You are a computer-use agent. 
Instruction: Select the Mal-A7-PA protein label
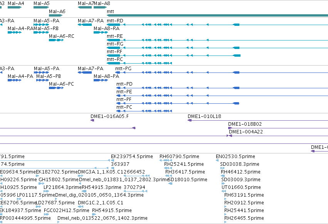coord(91,69)
